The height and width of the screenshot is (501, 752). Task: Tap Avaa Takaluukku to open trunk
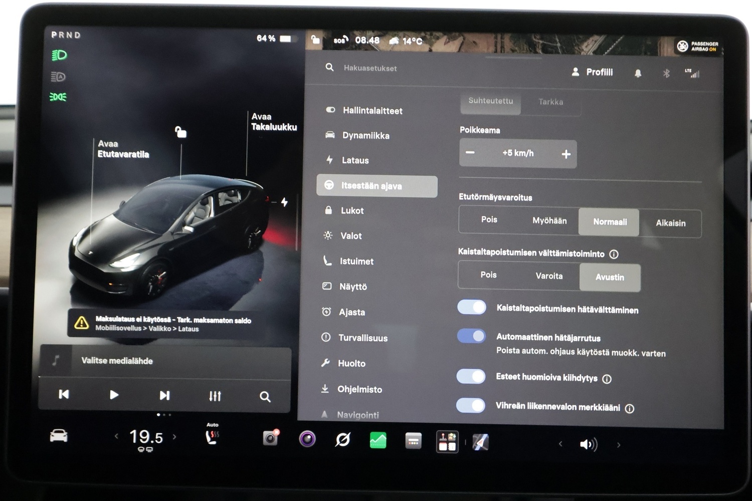pos(274,122)
